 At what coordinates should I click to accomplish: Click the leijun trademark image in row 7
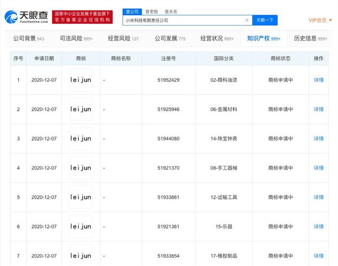[81, 256]
